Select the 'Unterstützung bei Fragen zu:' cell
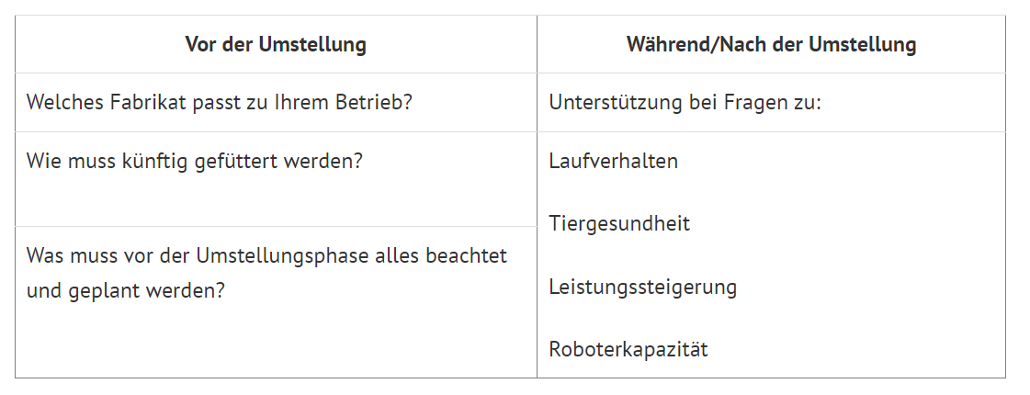The width and height of the screenshot is (1030, 395). [771, 103]
